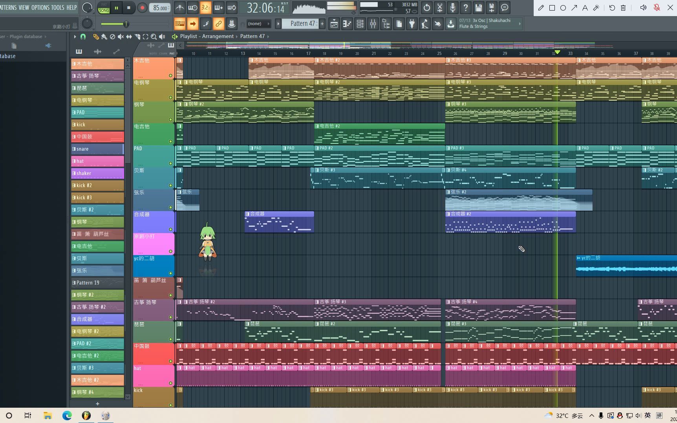Toggle the 3-2-1 countdown before recording
Image resolution: width=677 pixels, height=423 pixels.
tap(205, 7)
